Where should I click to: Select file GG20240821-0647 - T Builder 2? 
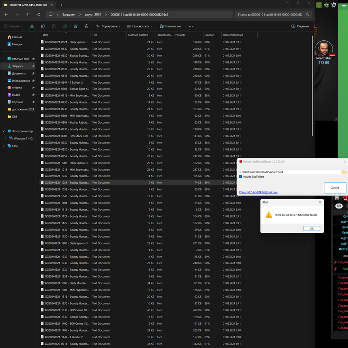click(64, 83)
